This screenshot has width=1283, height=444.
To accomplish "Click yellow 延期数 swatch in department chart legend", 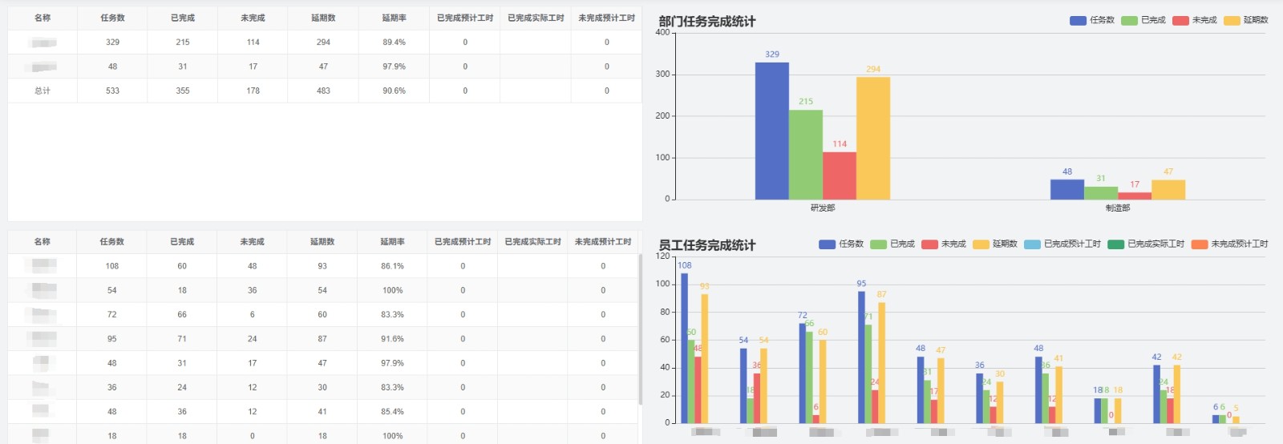I will click(1232, 20).
